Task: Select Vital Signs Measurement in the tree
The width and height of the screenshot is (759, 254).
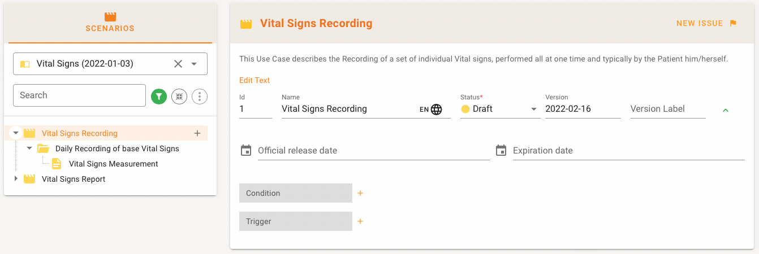Action: 113,164
